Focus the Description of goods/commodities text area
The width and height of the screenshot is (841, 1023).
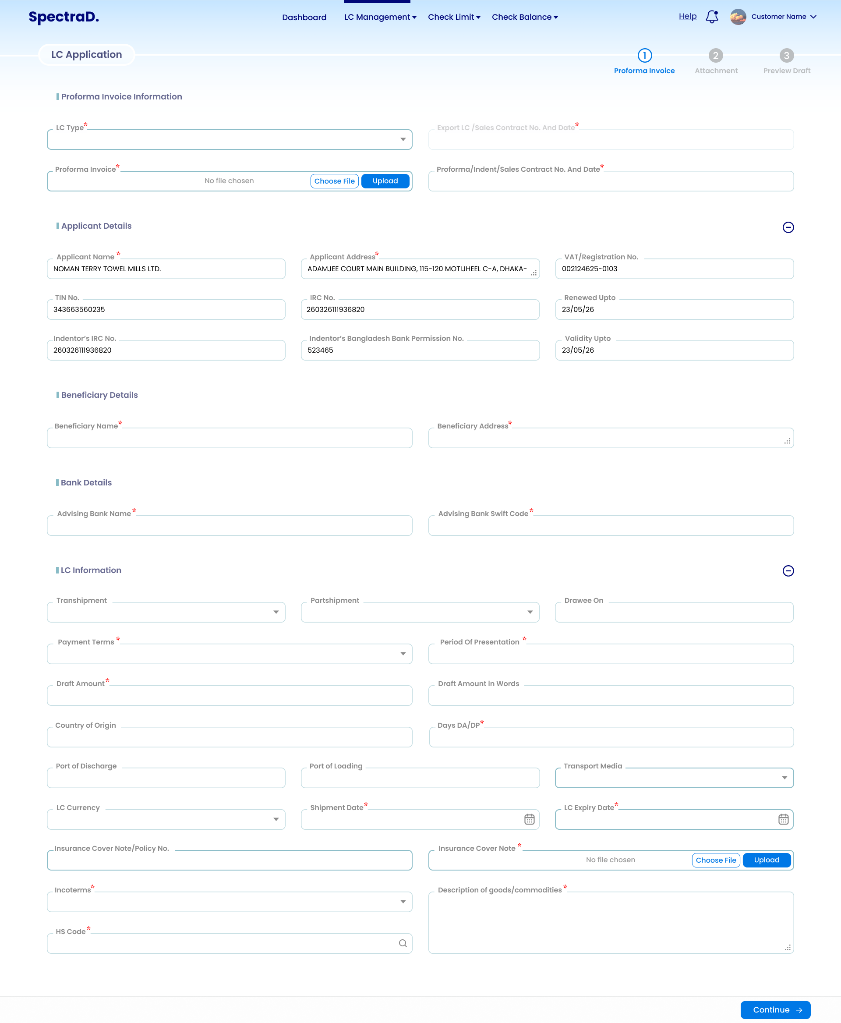611,923
